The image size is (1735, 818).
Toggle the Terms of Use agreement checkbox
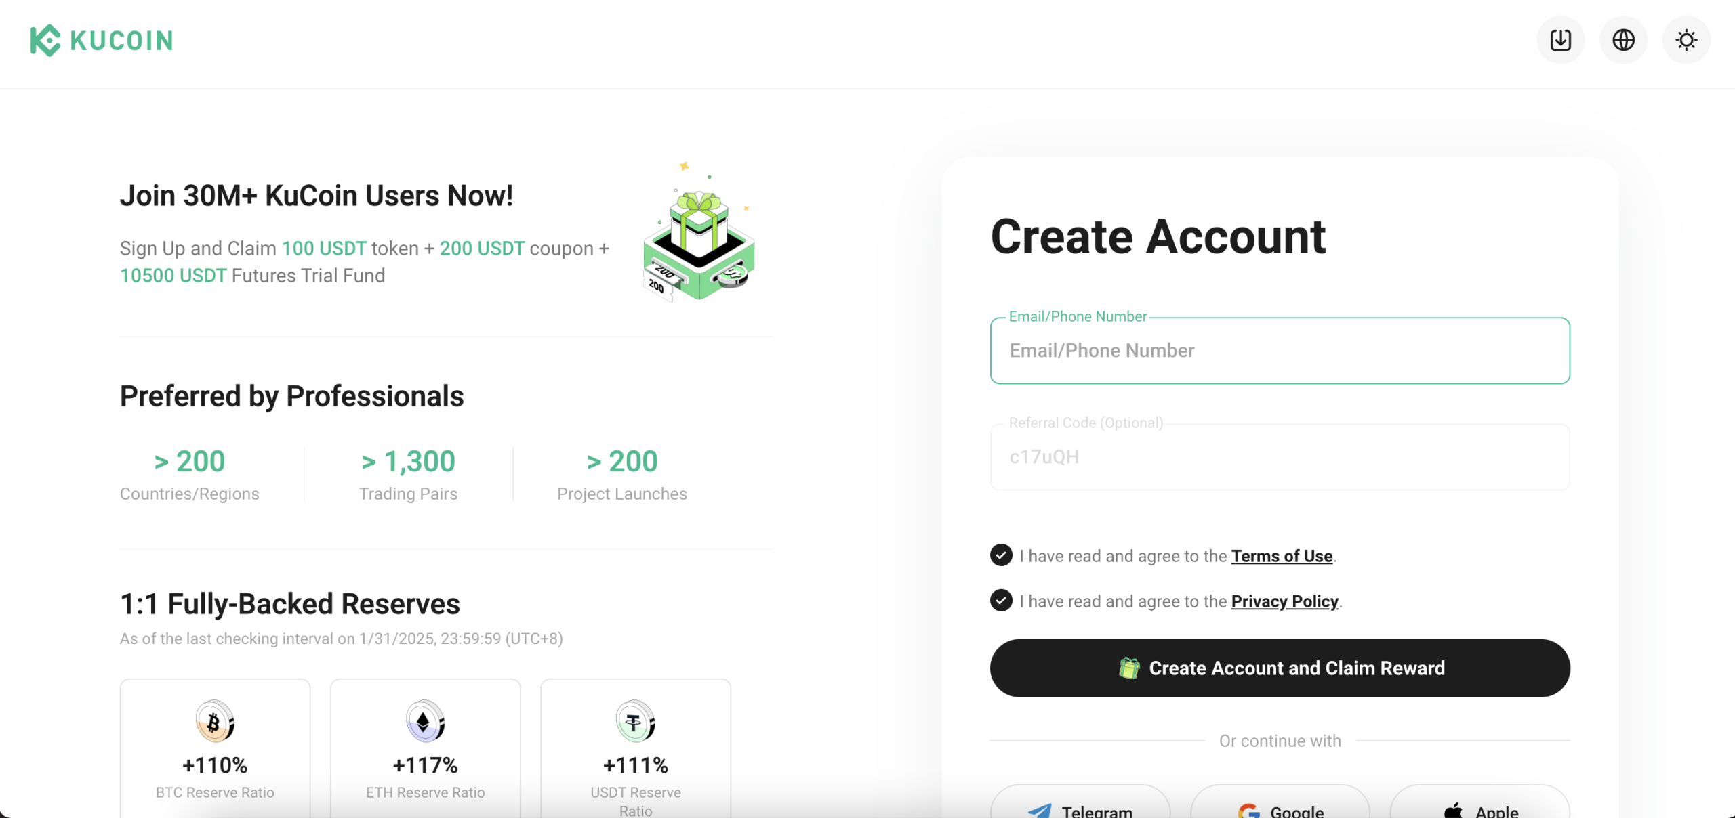pyautogui.click(x=1001, y=555)
